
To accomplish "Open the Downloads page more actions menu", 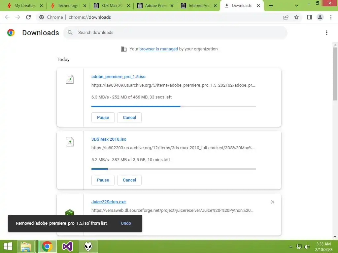I will click(x=327, y=33).
